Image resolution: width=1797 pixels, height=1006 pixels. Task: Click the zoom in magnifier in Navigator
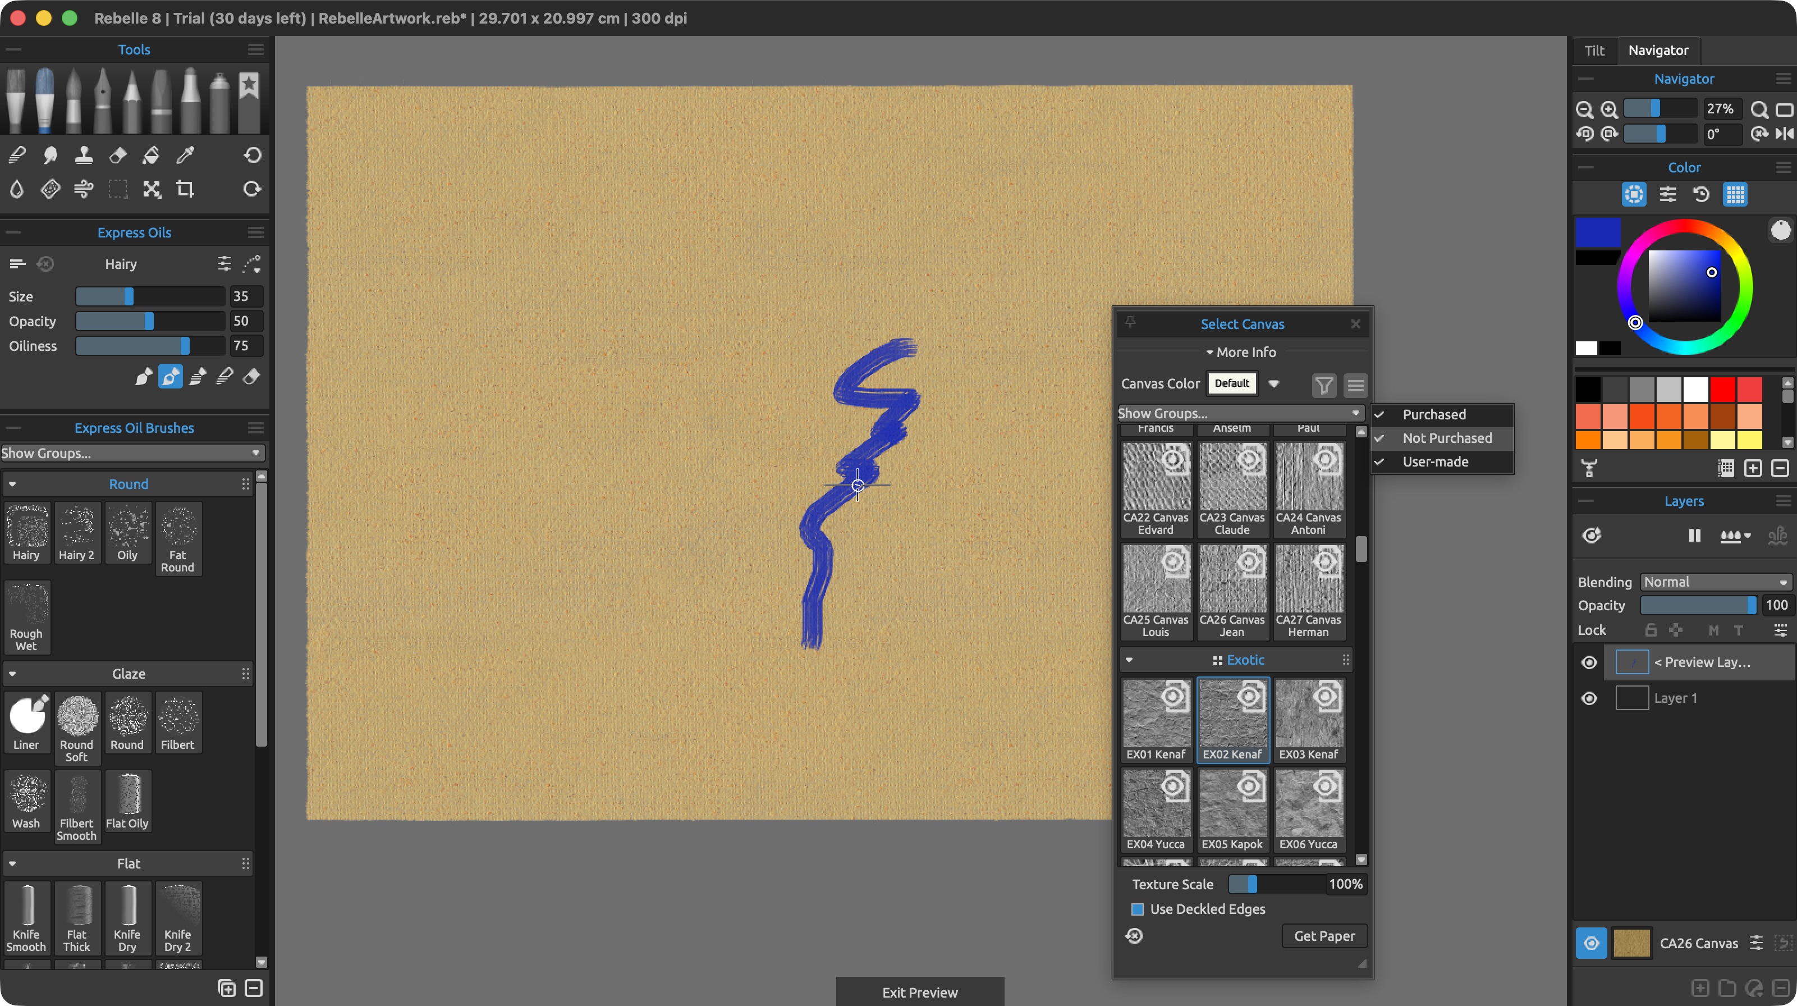(x=1608, y=109)
